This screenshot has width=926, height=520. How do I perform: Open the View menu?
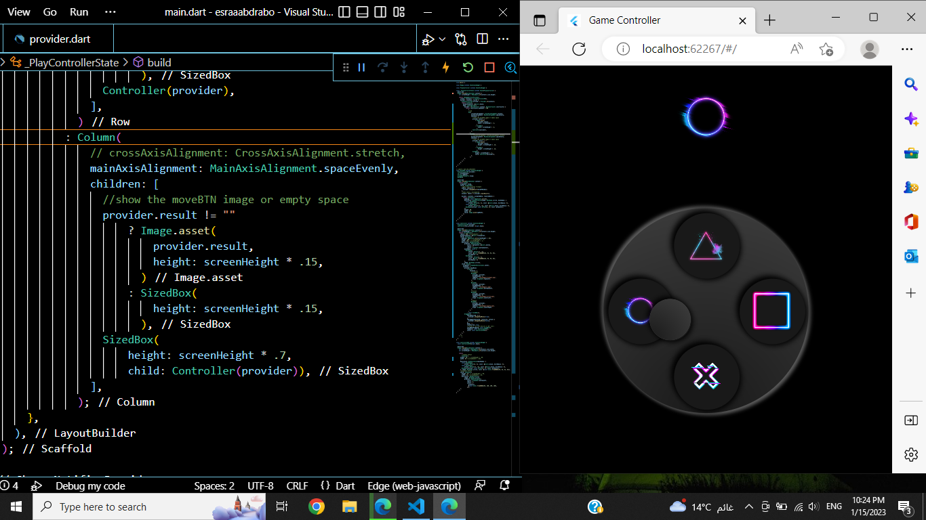click(x=19, y=12)
